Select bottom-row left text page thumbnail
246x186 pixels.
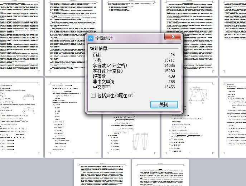[102, 172]
